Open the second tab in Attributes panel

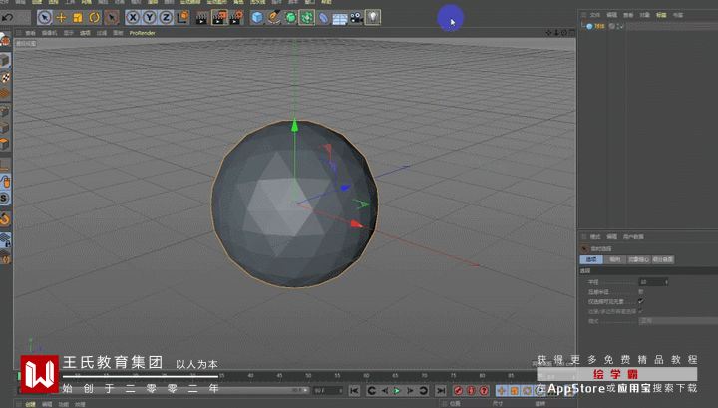coord(615,259)
